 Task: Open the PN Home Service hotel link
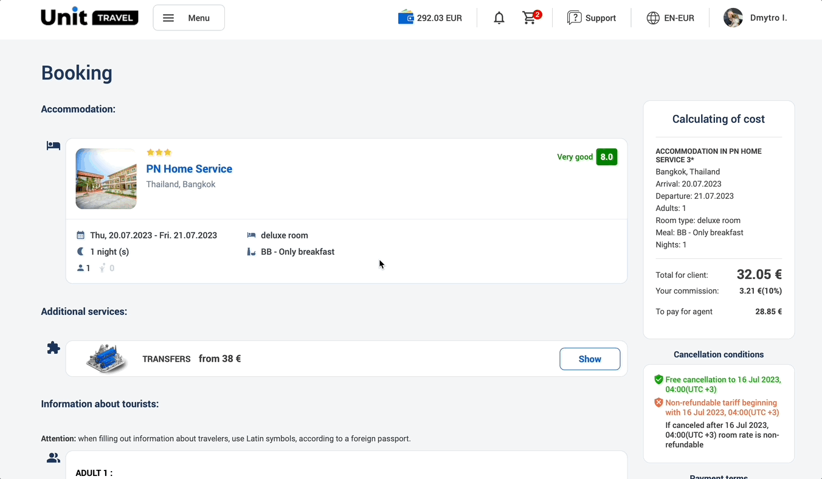189,169
